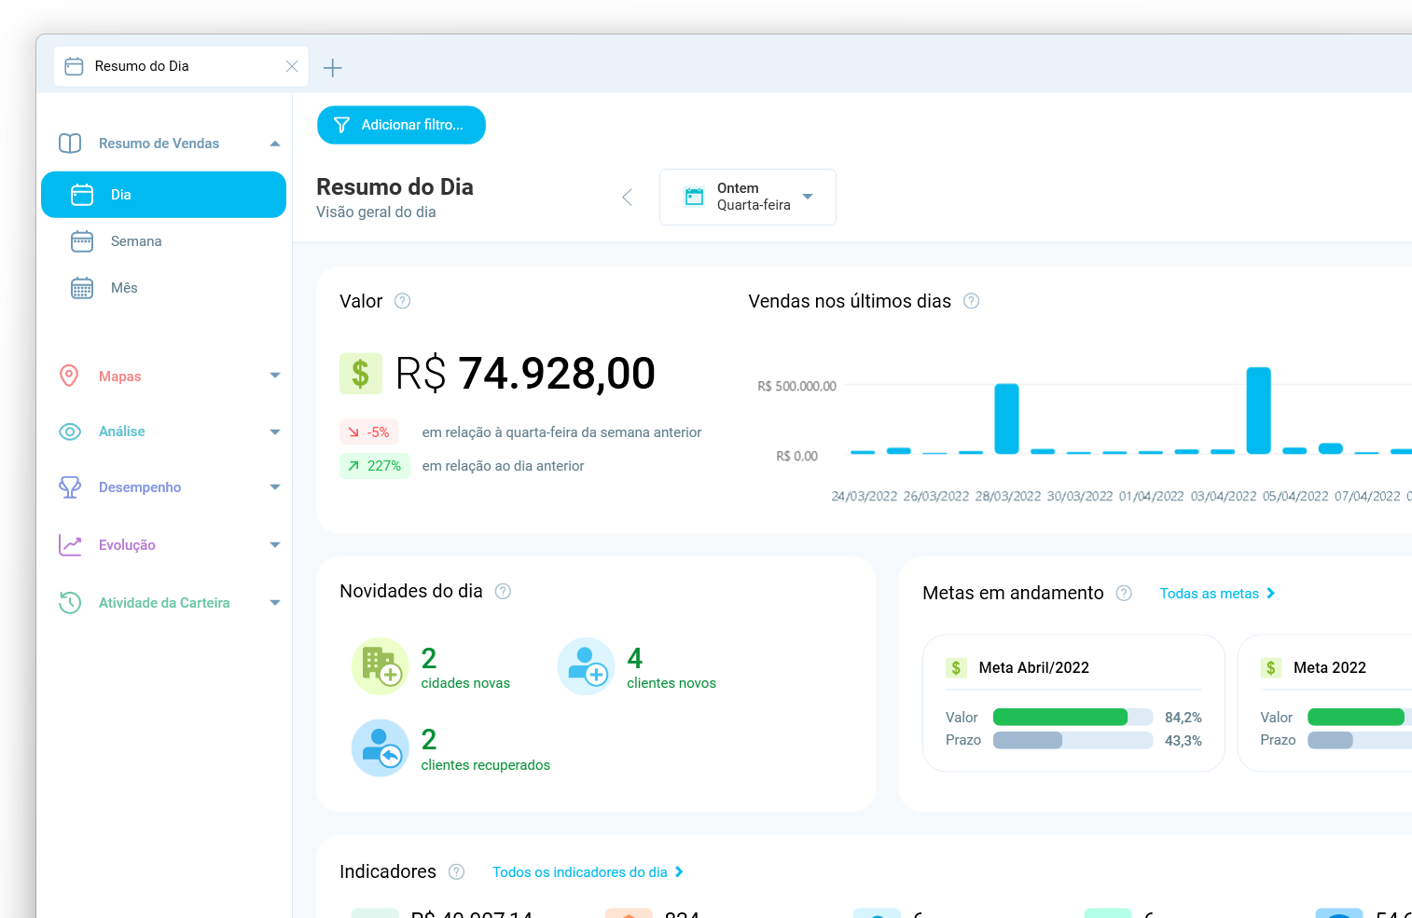Viewport: 1412px width, 918px height.
Task: Open the Ontem Quarta-feira date dropdown
Action: 748,197
